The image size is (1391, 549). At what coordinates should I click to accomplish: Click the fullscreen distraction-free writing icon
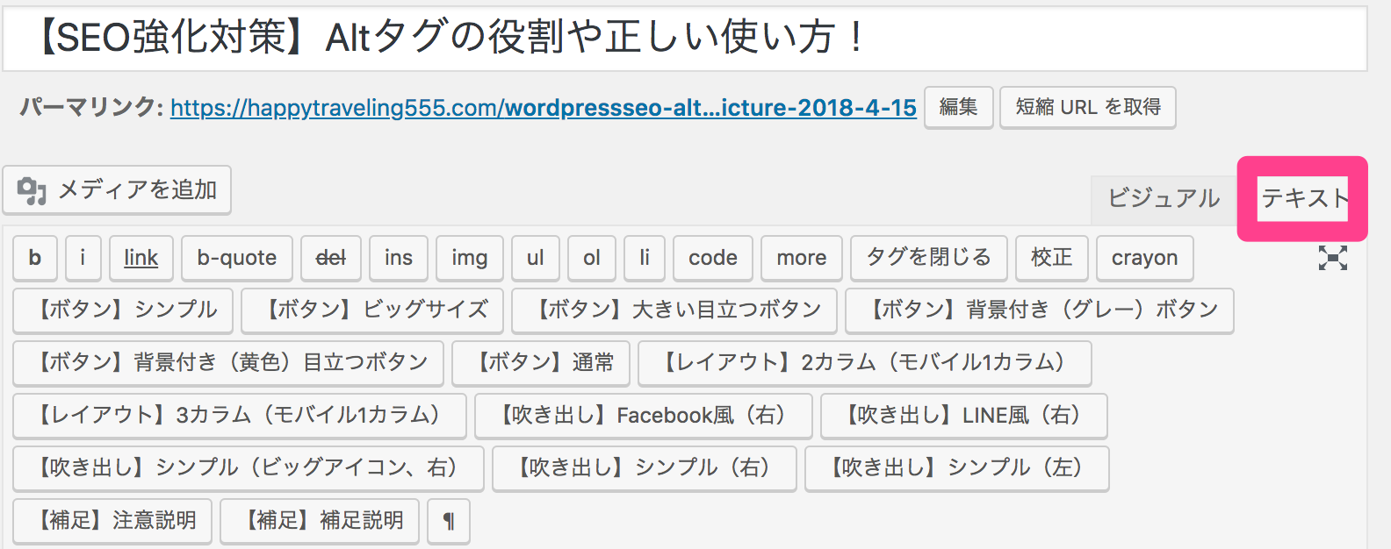pos(1332,258)
